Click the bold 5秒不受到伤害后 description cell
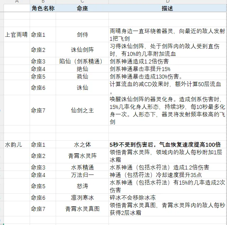Image resolution: width=227 pixels, height=225 pixels. (x=167, y=145)
